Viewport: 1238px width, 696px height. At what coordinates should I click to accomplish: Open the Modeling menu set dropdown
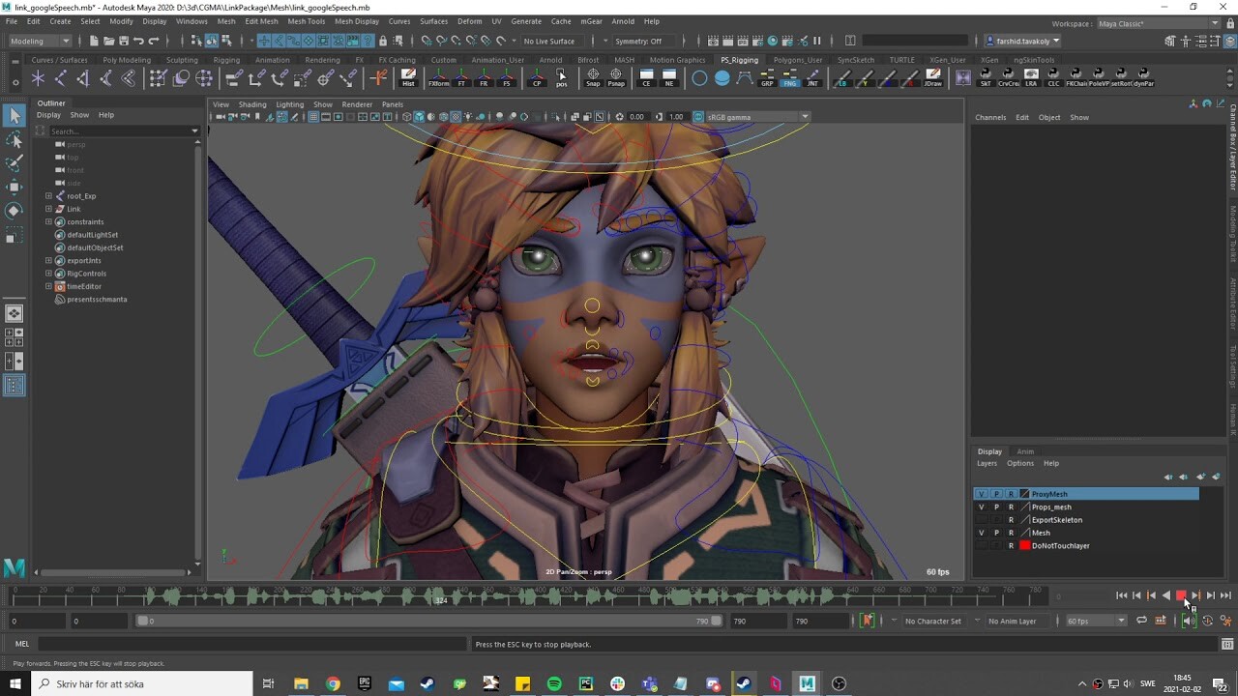[x=37, y=41]
